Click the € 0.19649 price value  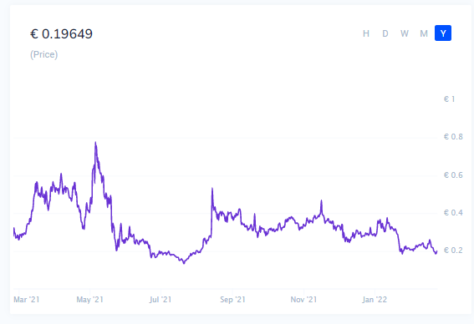tap(61, 33)
